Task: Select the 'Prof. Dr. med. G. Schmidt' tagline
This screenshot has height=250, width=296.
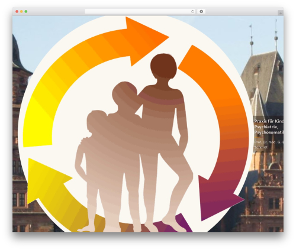Action: click(269, 144)
